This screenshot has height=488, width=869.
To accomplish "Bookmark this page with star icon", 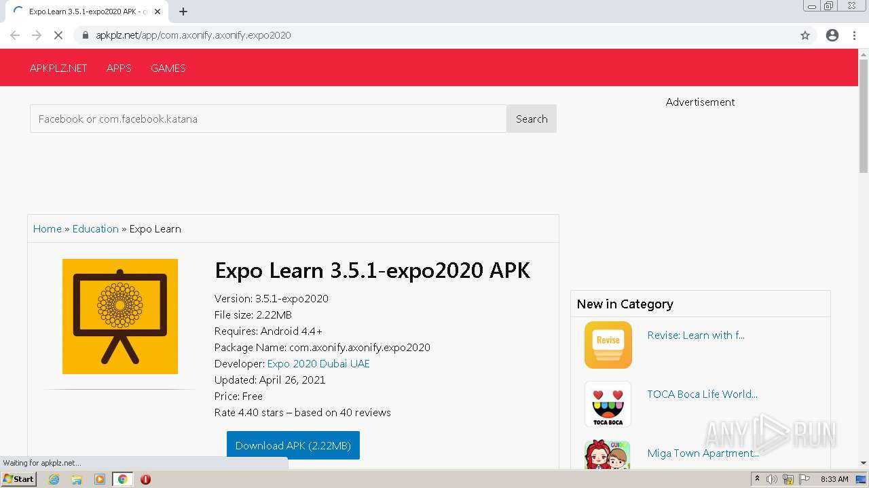I will [x=805, y=35].
